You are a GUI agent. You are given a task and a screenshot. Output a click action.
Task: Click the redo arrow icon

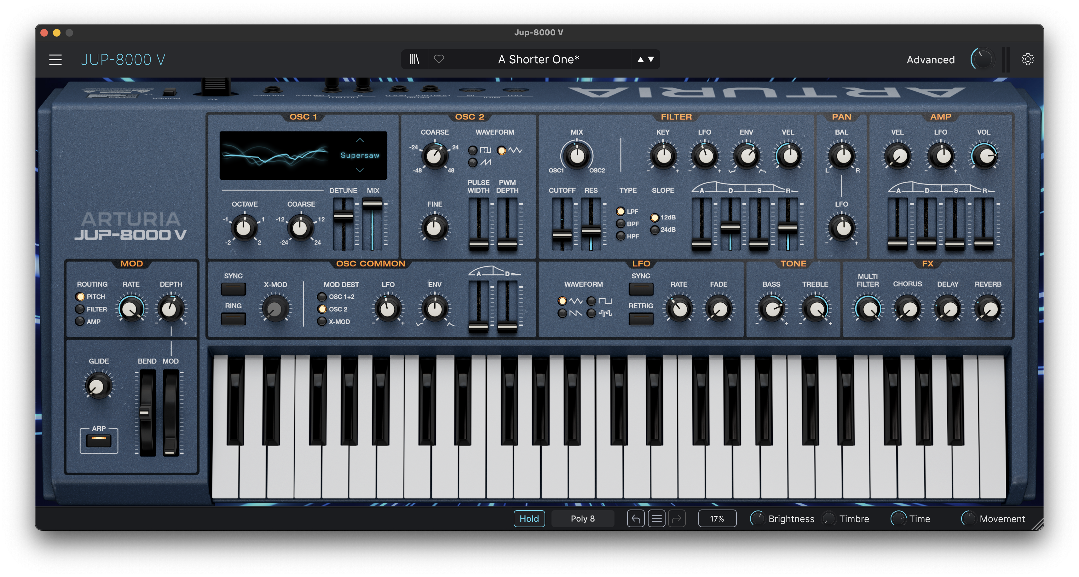pyautogui.click(x=677, y=519)
